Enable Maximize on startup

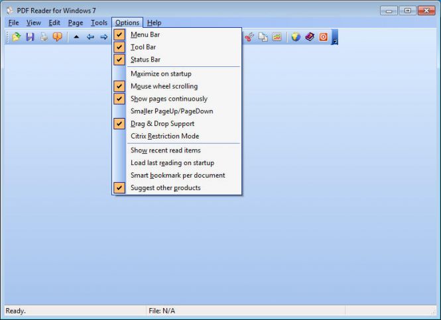pyautogui.click(x=176, y=74)
